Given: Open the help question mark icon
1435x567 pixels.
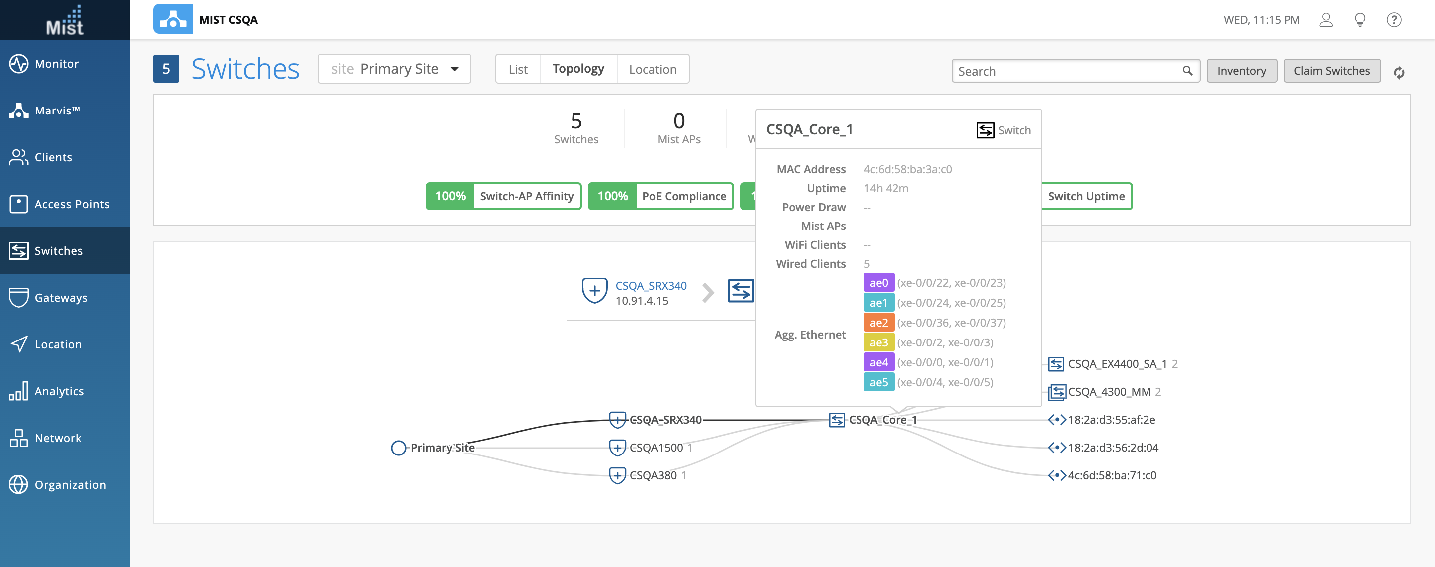Looking at the screenshot, I should pyautogui.click(x=1393, y=20).
